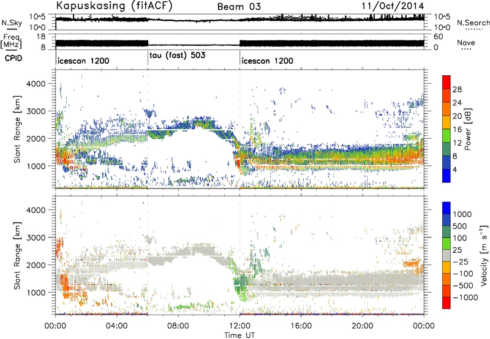This screenshot has height=339, width=490.
Task: Click the 04:00 time axis label
Action: click(x=116, y=326)
